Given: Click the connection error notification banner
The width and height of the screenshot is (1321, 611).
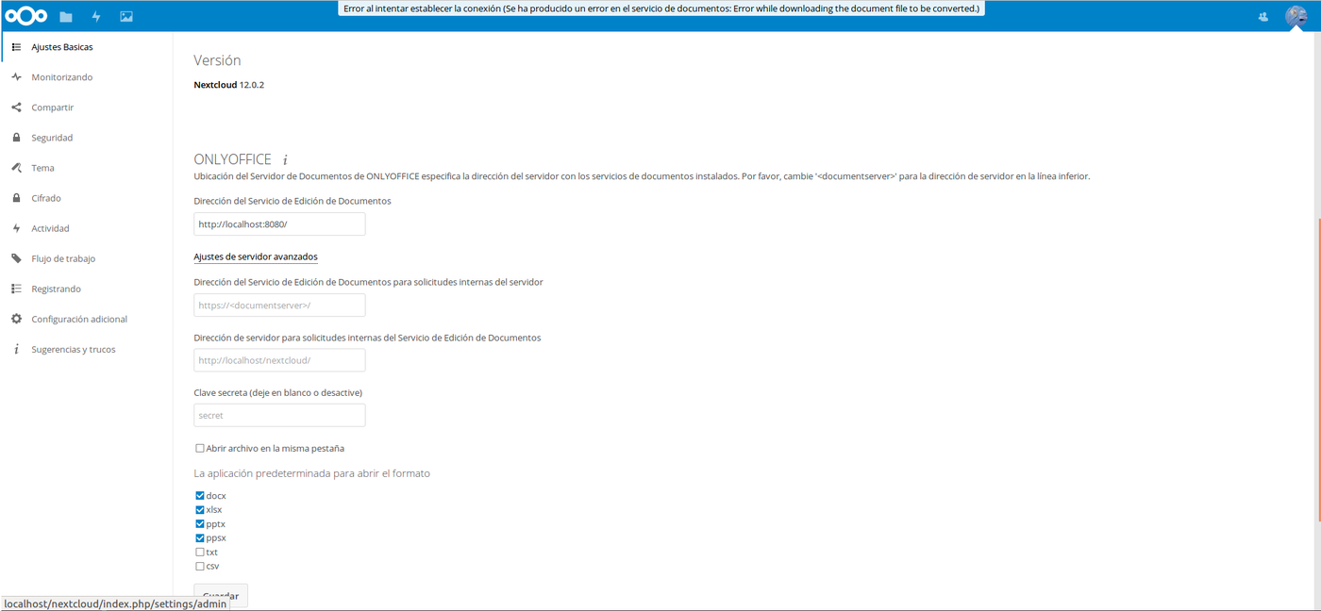Looking at the screenshot, I should 660,8.
